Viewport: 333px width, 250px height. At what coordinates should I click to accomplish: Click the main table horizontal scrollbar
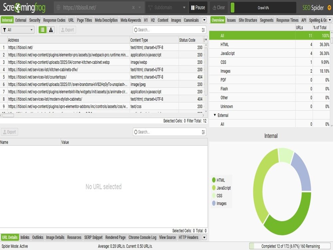tap(8, 115)
